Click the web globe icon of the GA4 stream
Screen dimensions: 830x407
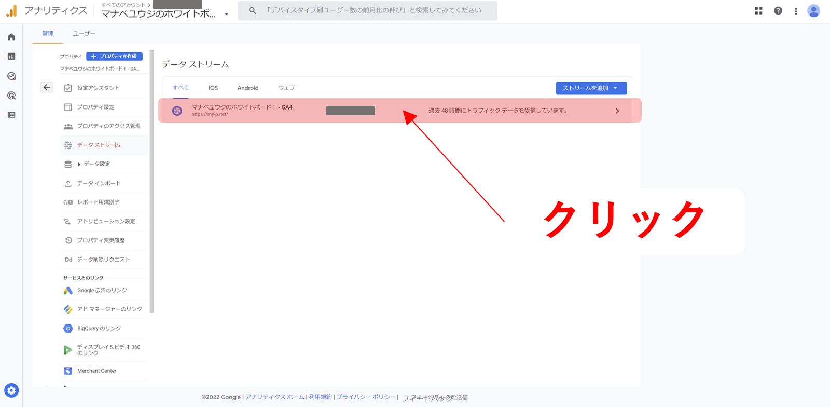point(177,111)
